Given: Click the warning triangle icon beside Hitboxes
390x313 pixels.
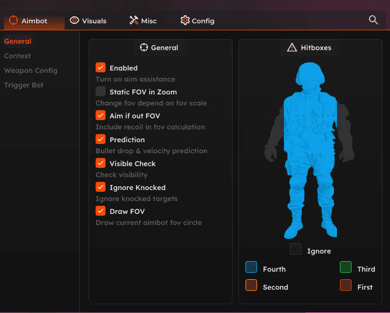Looking at the screenshot, I should pos(291,47).
